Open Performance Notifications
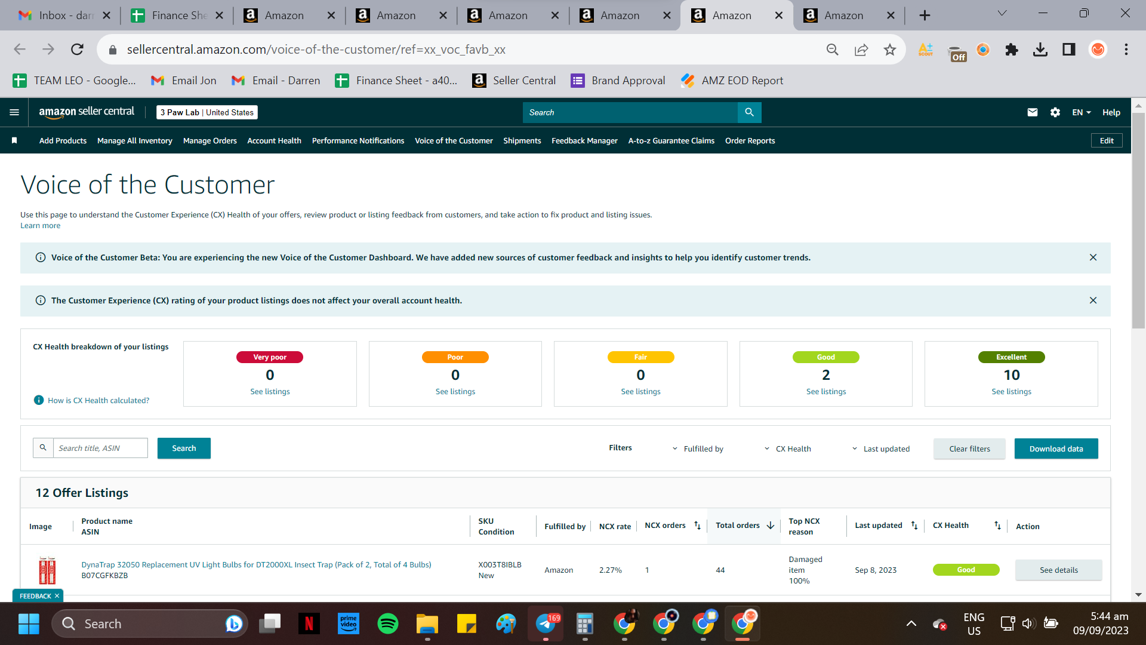Viewport: 1146px width, 645px height. pos(358,141)
